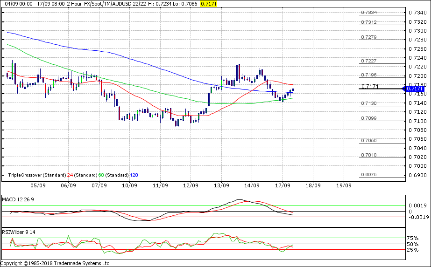Select the green 60 period value
This screenshot has height=267, width=431.
[x=101, y=175]
